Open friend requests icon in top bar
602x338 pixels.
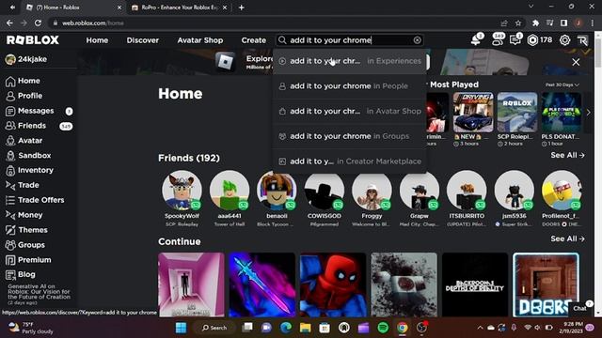click(x=498, y=39)
